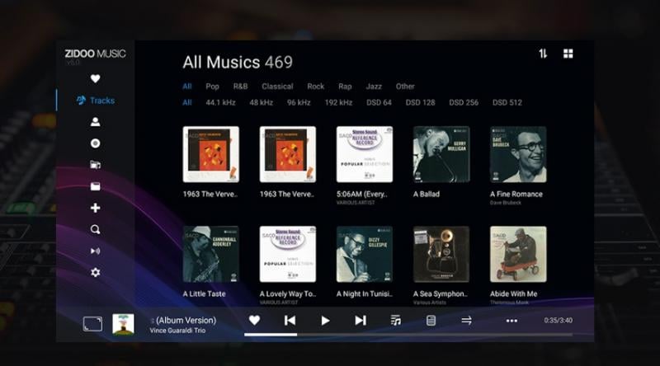Open A Ballad album cover
This screenshot has width=660, height=366.
coord(441,154)
